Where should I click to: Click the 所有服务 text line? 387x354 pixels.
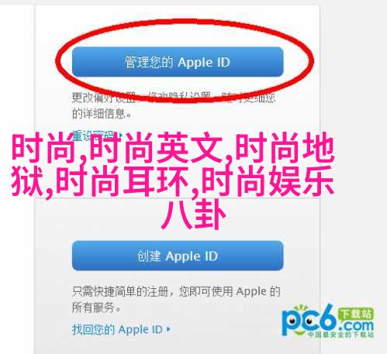click(96, 308)
